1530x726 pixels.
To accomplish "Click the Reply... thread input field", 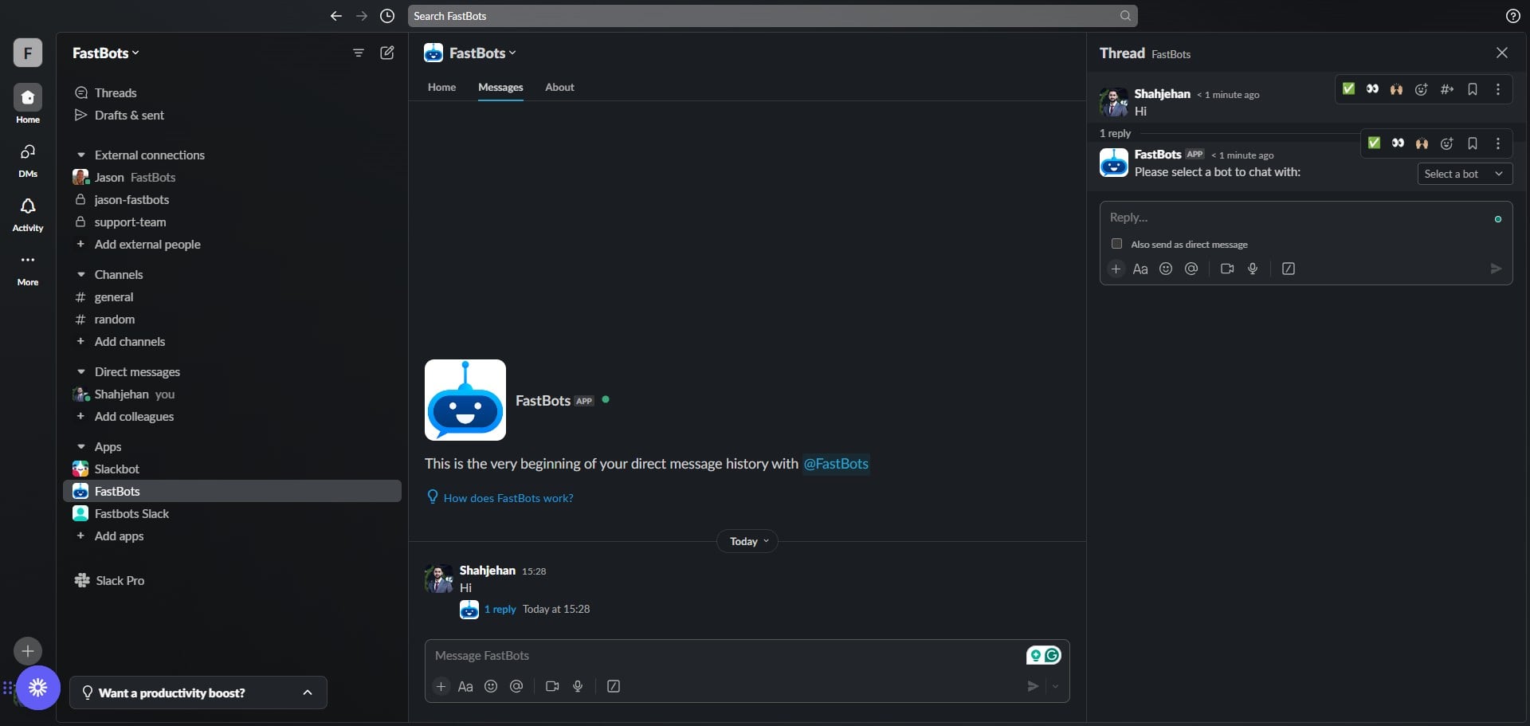I will [x=1299, y=218].
